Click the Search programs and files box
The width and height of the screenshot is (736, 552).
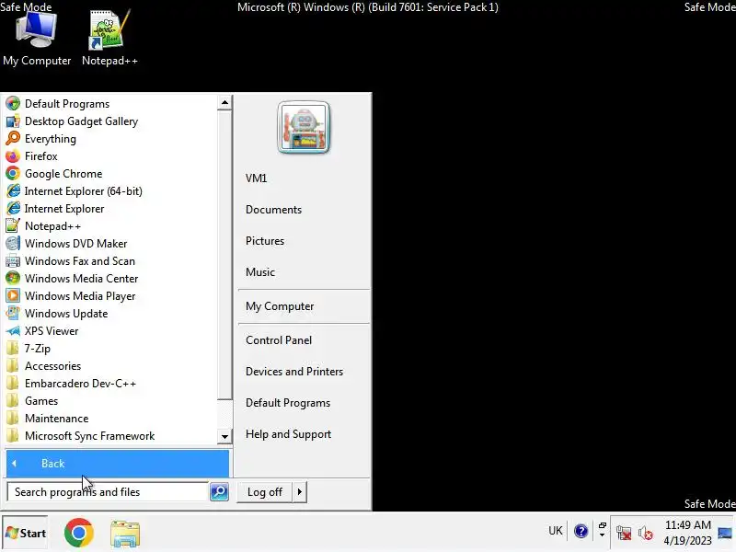[108, 492]
